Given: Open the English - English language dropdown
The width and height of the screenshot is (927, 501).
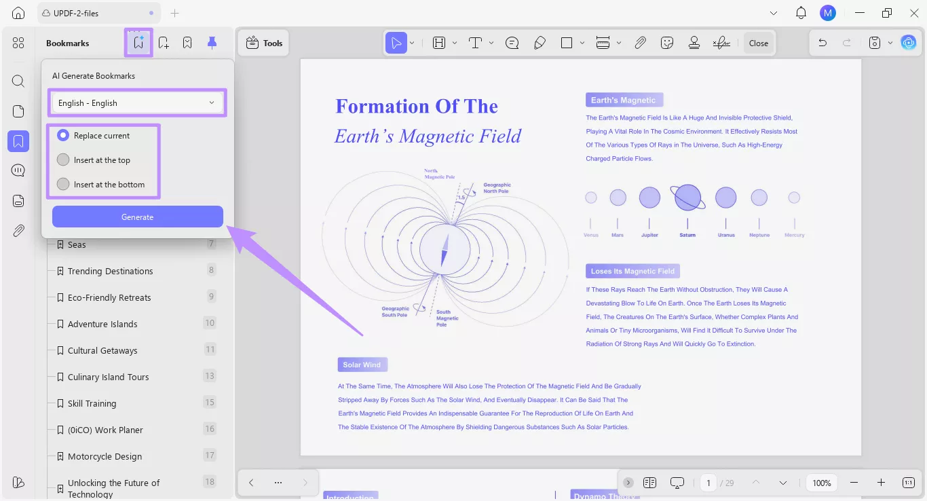Looking at the screenshot, I should coord(137,103).
